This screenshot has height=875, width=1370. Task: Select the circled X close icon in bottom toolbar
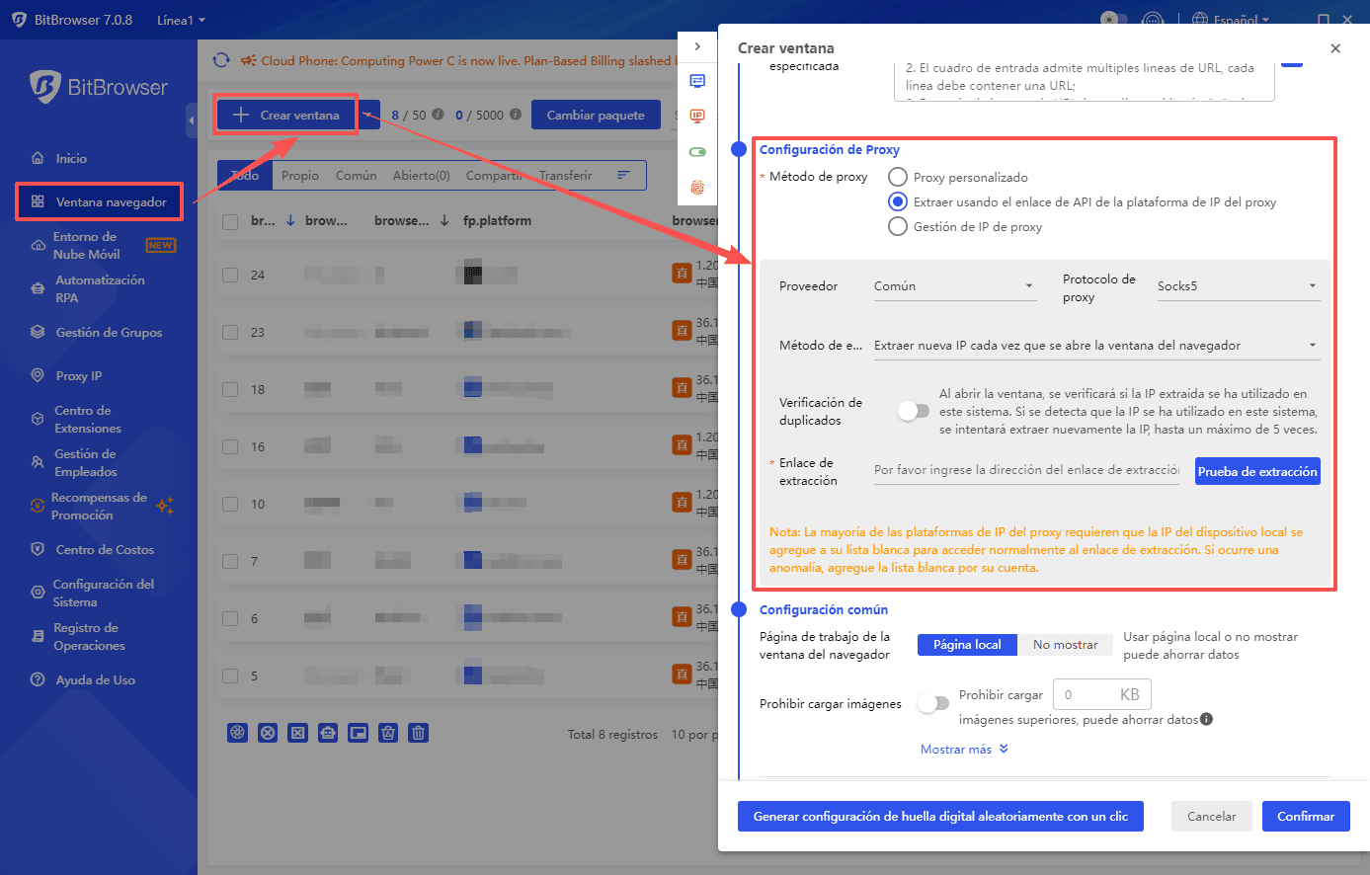(x=268, y=733)
